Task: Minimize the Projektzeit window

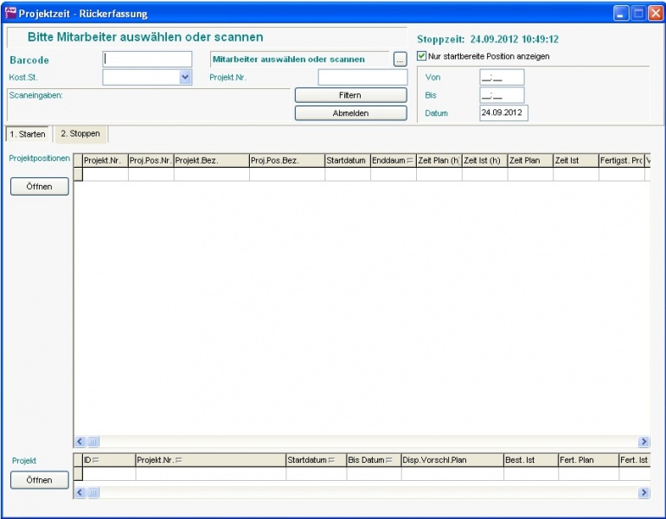Action: (621, 14)
